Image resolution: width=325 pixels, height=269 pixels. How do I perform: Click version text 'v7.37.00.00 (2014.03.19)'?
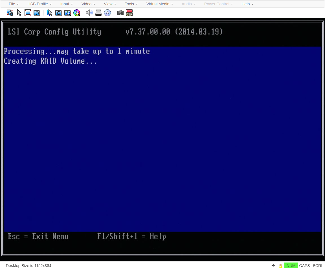tap(174, 32)
